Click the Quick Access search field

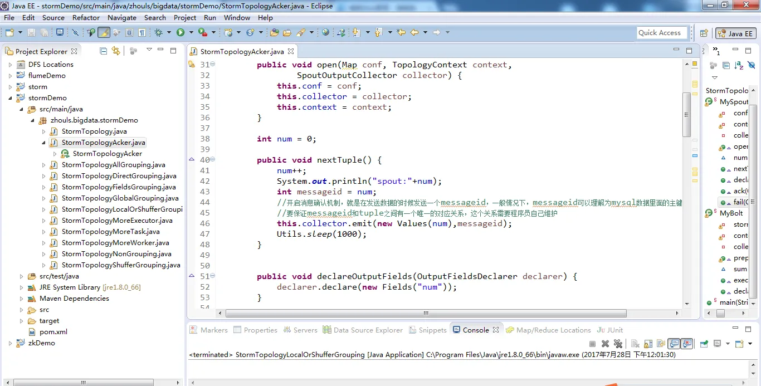[x=662, y=33]
